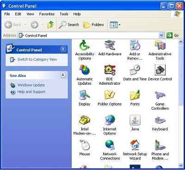Open the Administrative Tools folder icon
This screenshot has width=185, height=170.
pyautogui.click(x=160, y=45)
